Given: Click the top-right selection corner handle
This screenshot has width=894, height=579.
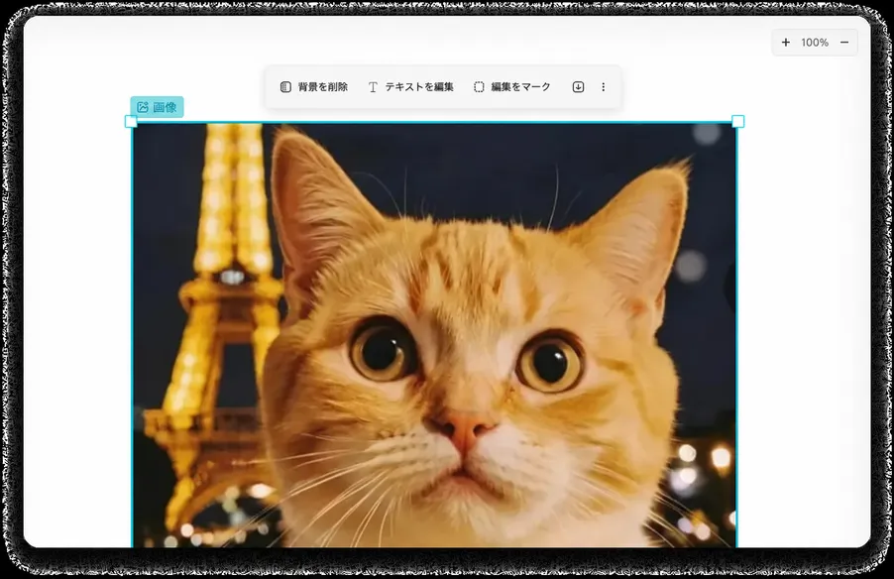Looking at the screenshot, I should click(737, 122).
